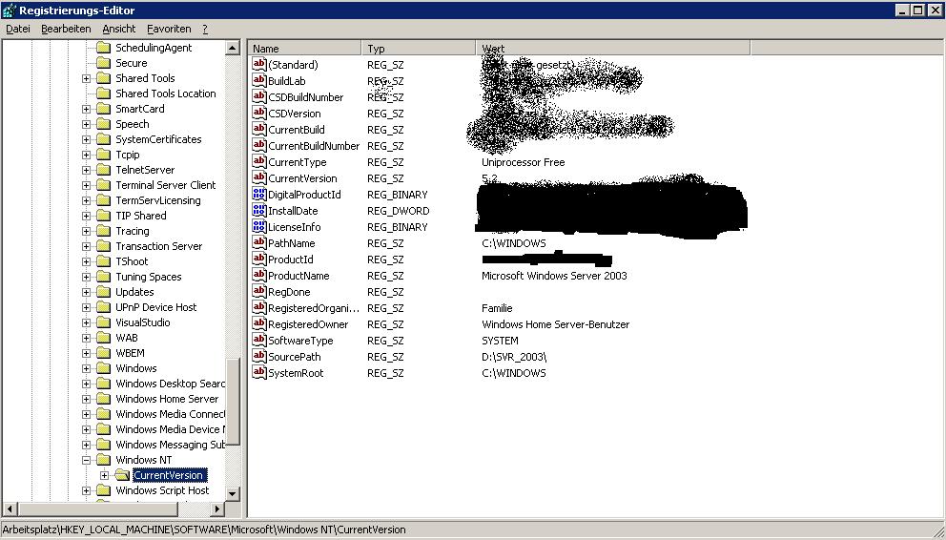Screen dimensions: 946x540
Task: Click the tree scroll down arrow
Action: point(233,493)
